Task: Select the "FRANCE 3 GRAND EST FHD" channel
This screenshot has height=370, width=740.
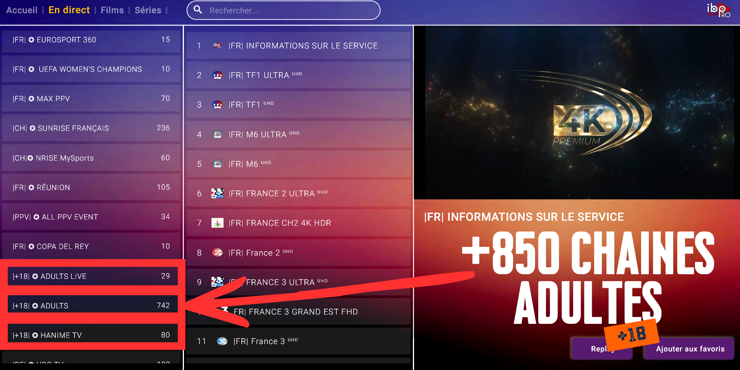Action: (x=298, y=312)
